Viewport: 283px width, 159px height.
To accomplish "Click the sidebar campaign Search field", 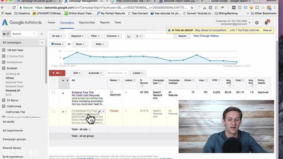I will click(24, 34).
